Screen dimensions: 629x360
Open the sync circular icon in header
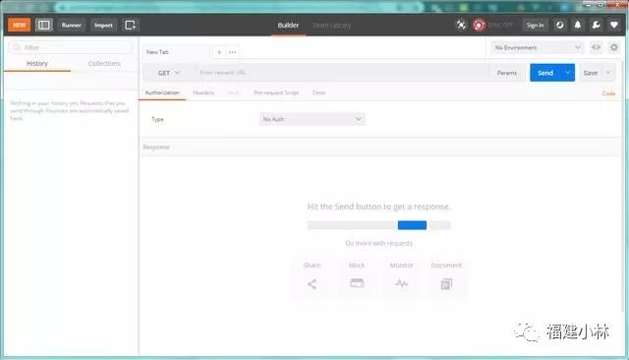[x=559, y=25]
